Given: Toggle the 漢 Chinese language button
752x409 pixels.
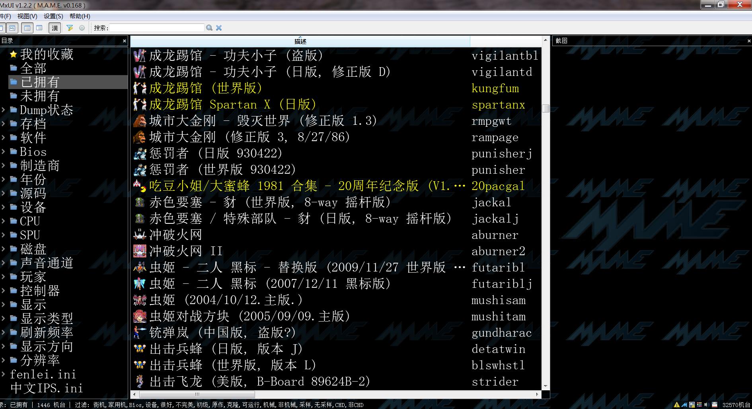Looking at the screenshot, I should [55, 28].
